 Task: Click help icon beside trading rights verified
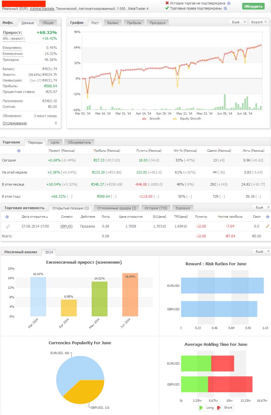(225, 8)
